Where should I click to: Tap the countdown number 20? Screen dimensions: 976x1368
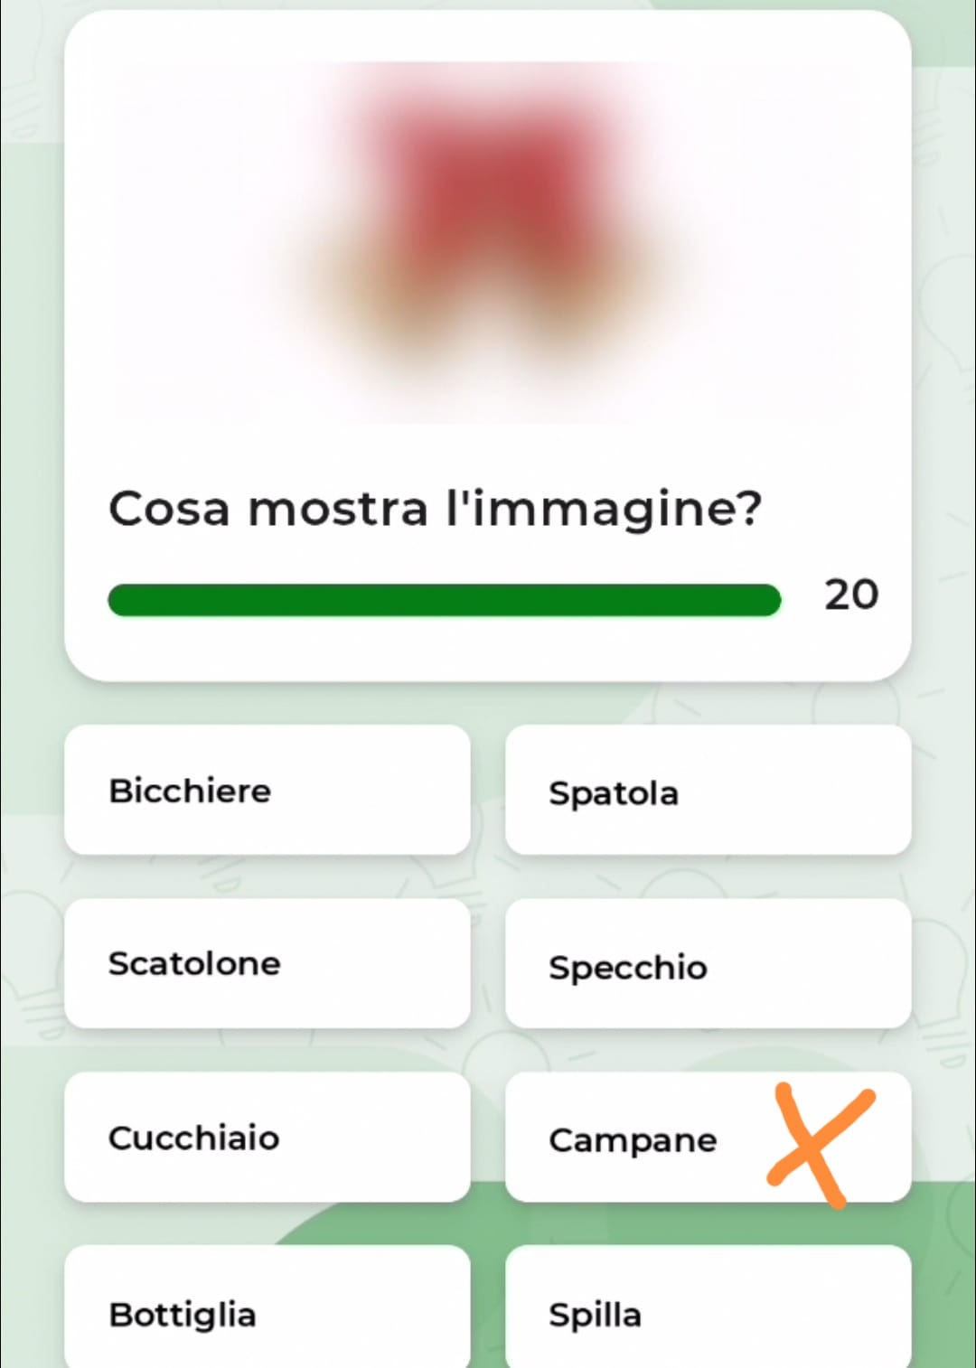click(850, 595)
